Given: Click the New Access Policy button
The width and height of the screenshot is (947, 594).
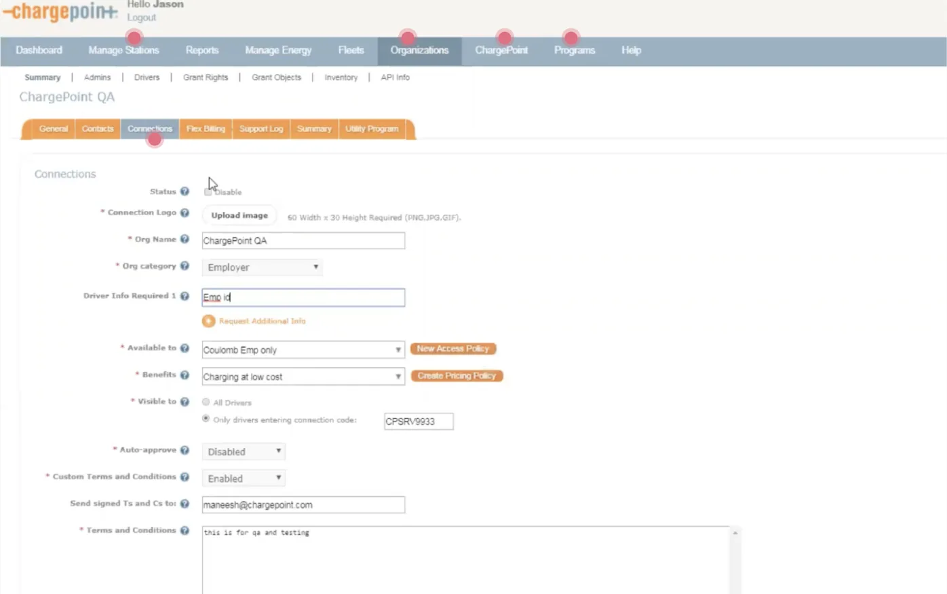Looking at the screenshot, I should (x=453, y=349).
